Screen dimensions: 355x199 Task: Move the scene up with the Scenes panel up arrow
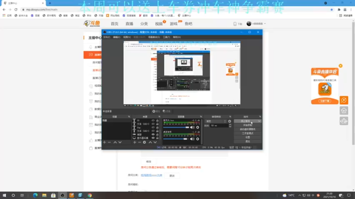point(115,142)
